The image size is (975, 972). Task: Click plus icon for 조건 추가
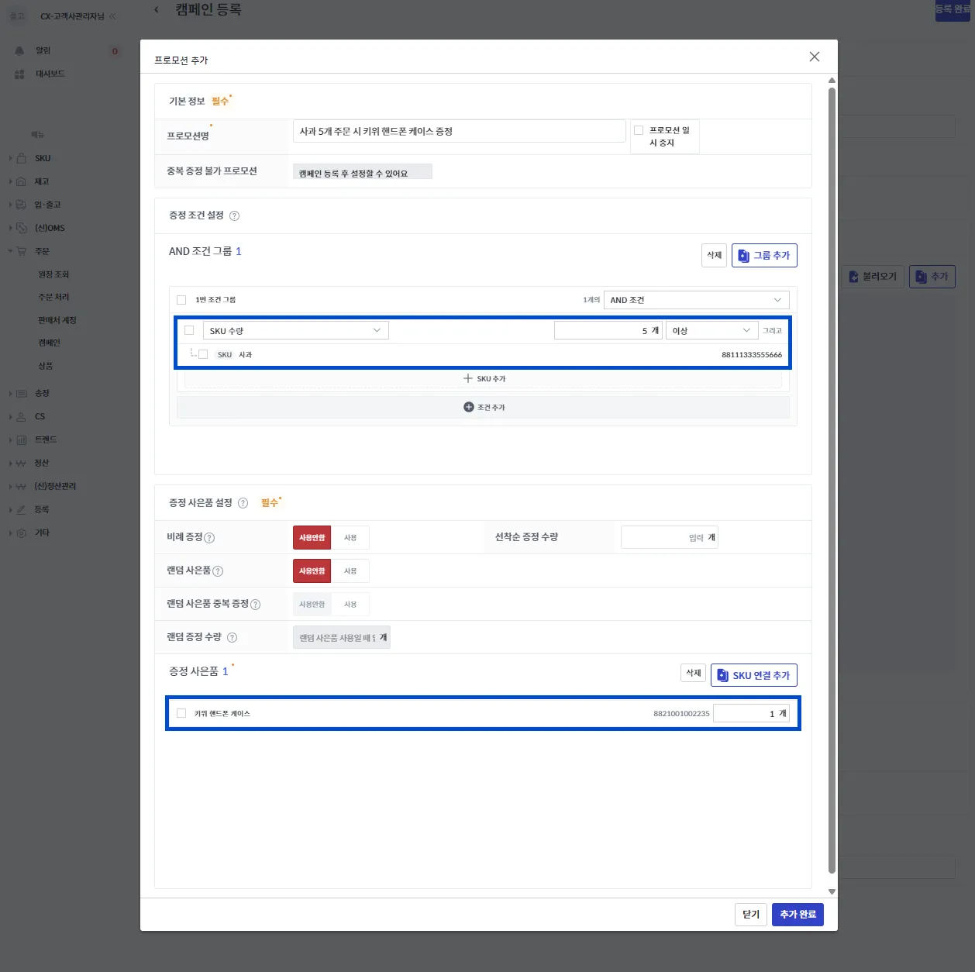pyautogui.click(x=469, y=407)
